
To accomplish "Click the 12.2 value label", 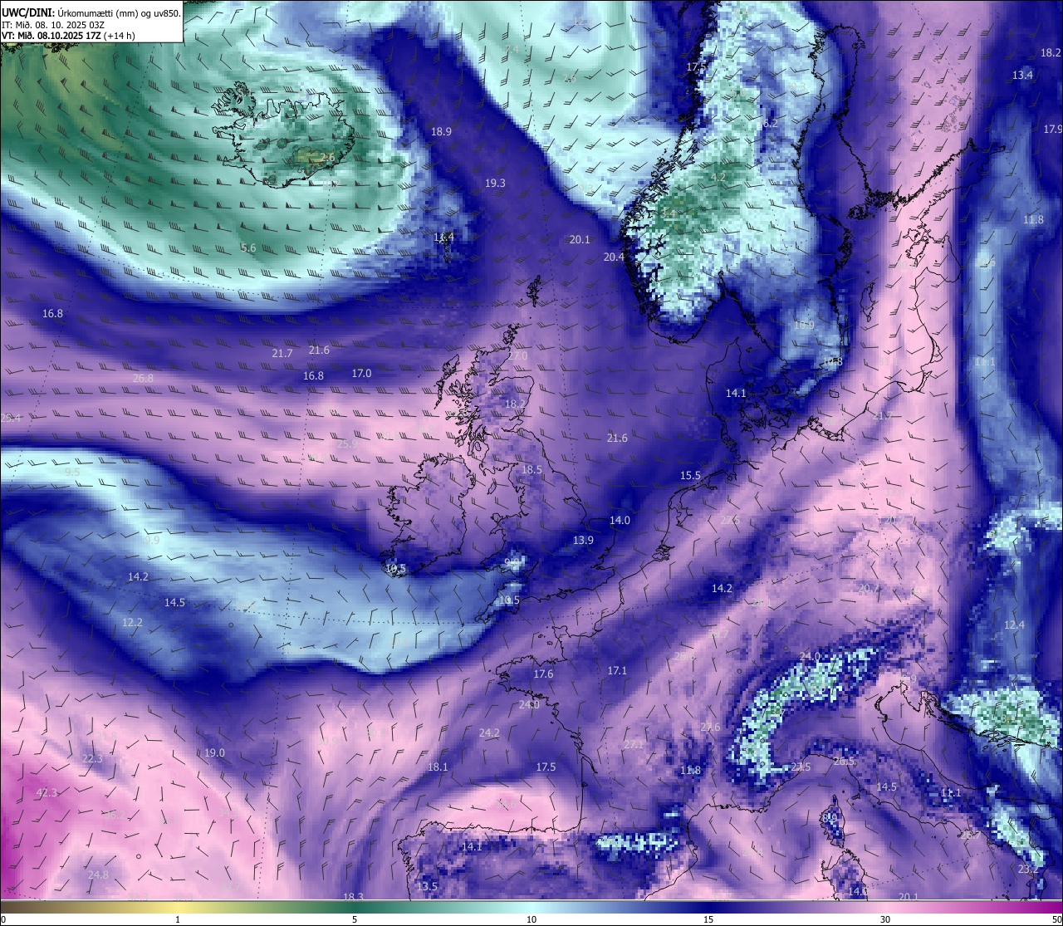I will pyautogui.click(x=132, y=622).
